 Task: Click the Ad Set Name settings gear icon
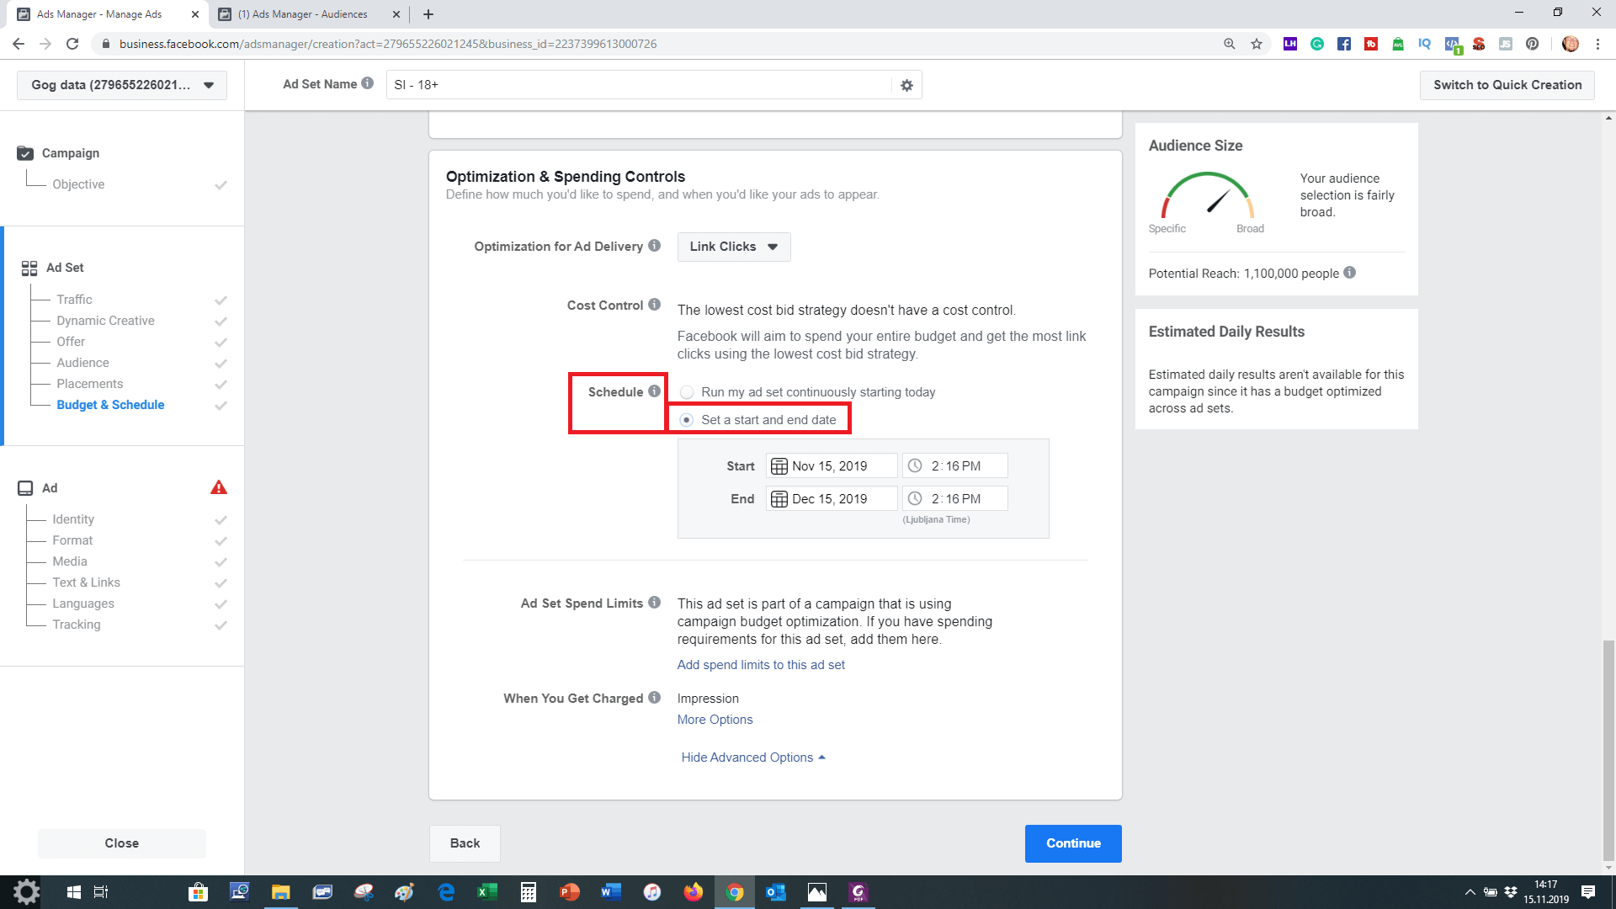(906, 85)
